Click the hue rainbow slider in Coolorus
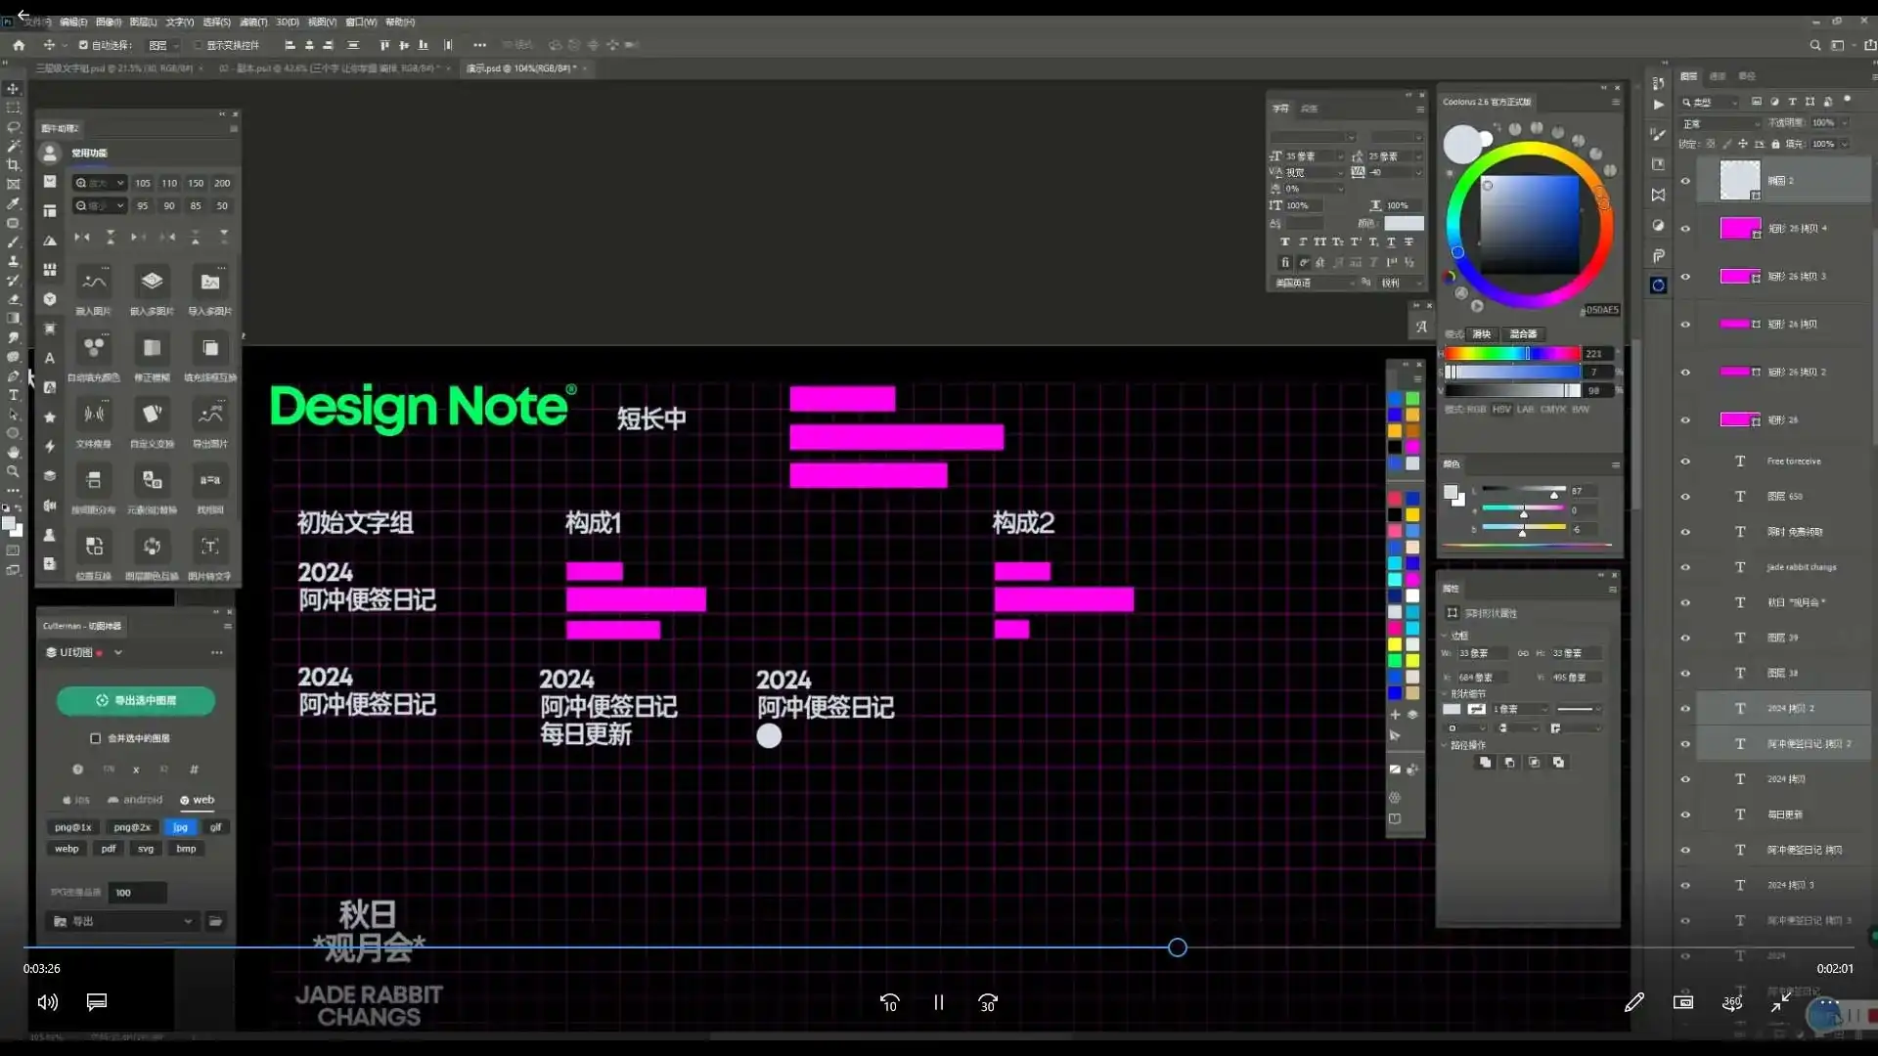 point(1511,353)
